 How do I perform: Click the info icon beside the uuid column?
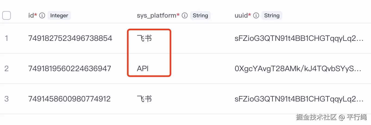[x=256, y=16]
